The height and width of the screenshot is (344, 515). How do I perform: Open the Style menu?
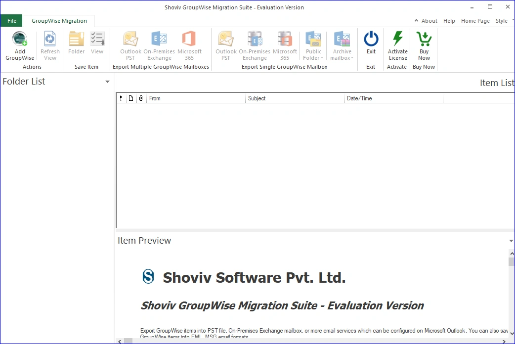(502, 21)
